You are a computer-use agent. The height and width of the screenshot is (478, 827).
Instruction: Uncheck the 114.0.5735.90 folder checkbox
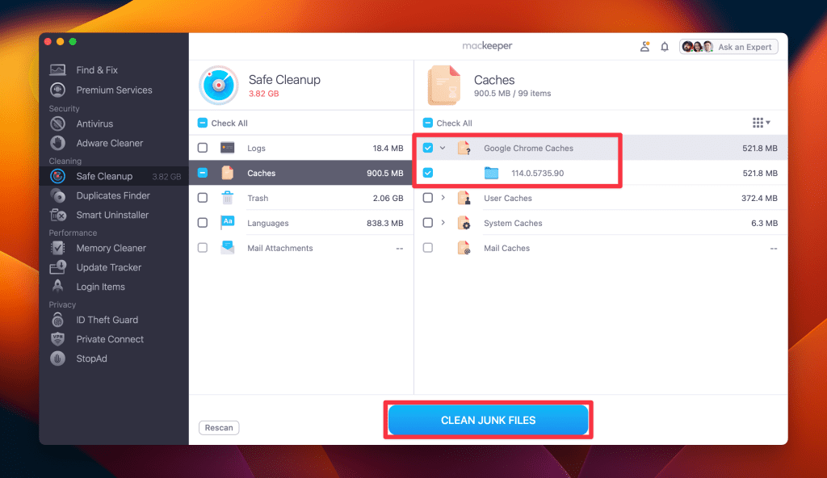[428, 173]
